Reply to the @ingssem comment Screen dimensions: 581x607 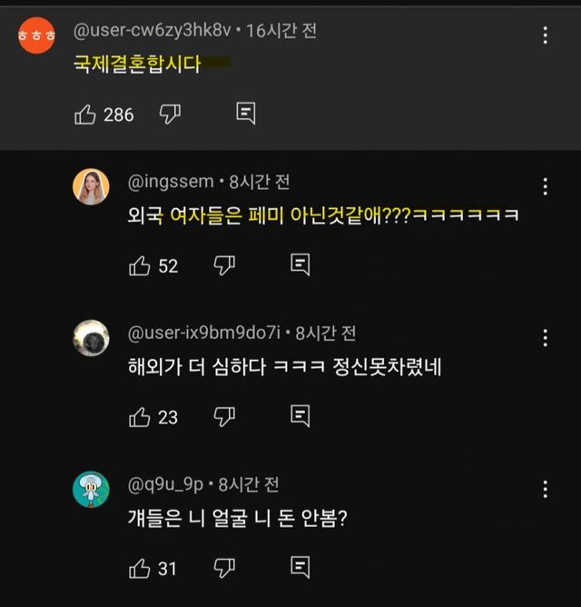coord(300,265)
